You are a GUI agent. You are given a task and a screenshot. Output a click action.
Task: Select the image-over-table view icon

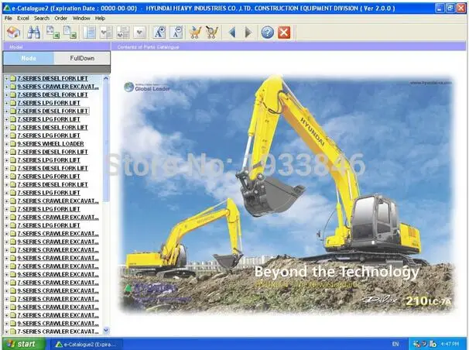[123, 33]
